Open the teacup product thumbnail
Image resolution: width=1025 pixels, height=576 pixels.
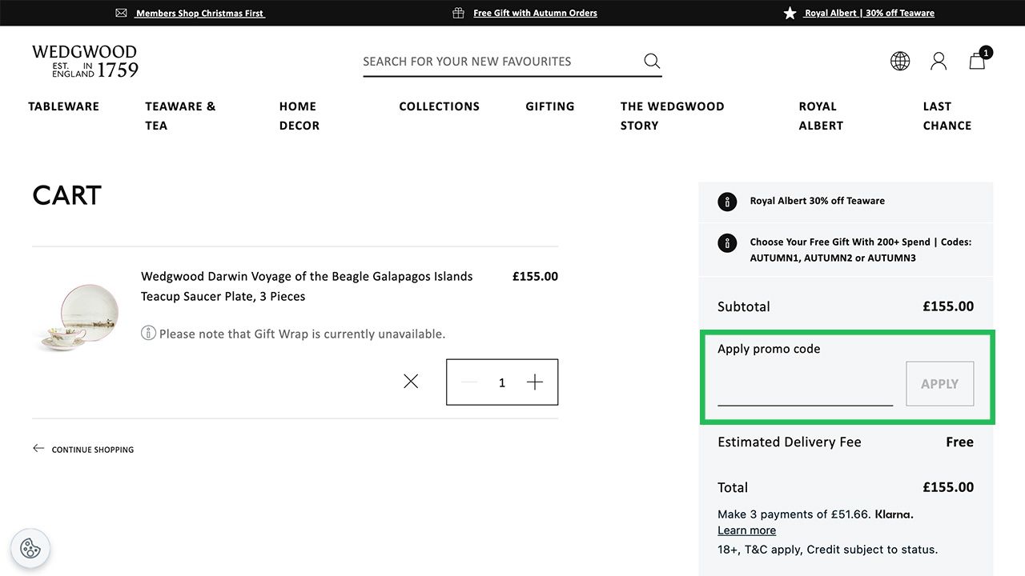(x=78, y=317)
